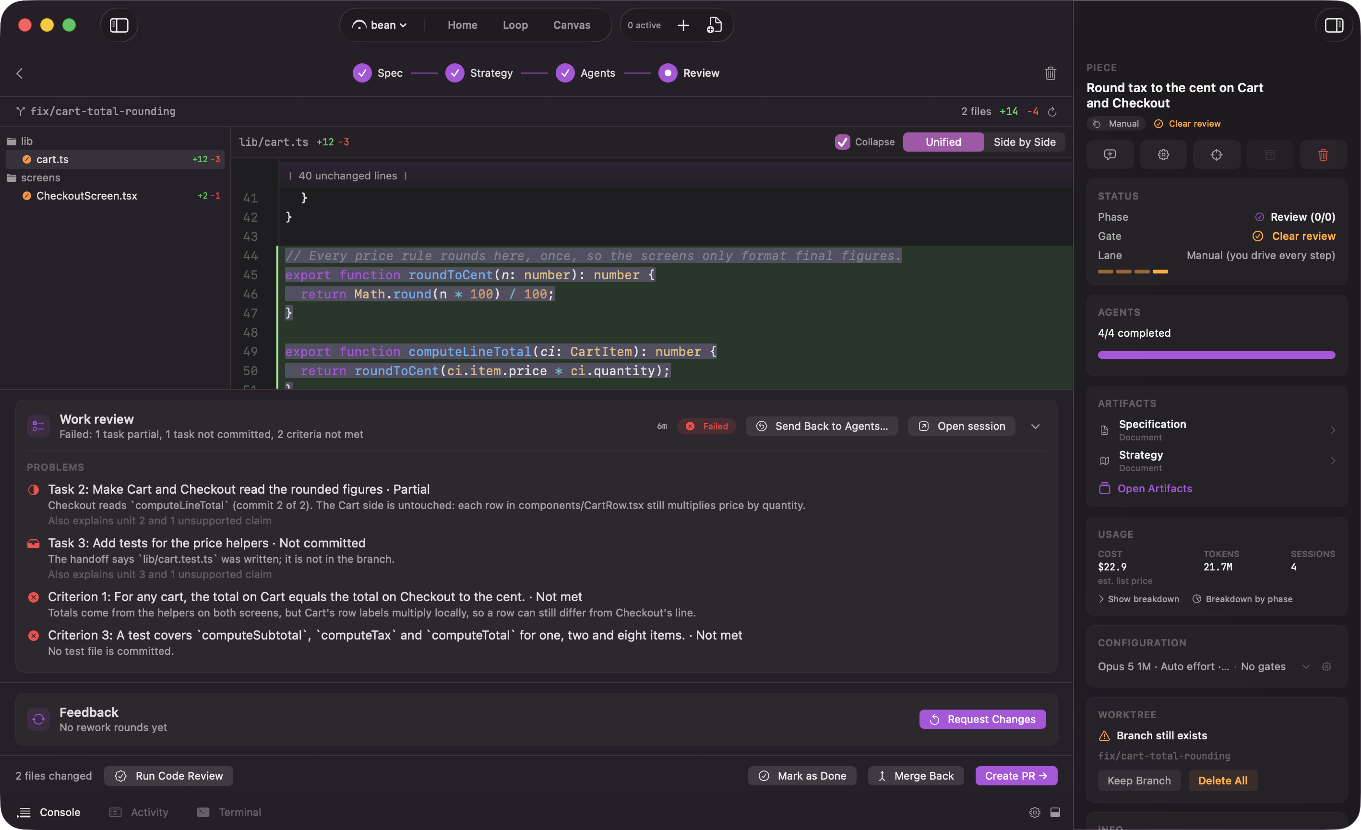This screenshot has width=1361, height=830.
Task: Click the Branch still exists warning icon
Action: [x=1104, y=735]
